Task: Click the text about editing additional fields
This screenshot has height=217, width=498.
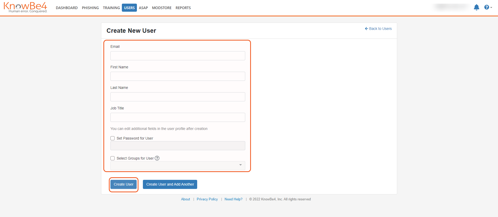Action: click(x=159, y=129)
